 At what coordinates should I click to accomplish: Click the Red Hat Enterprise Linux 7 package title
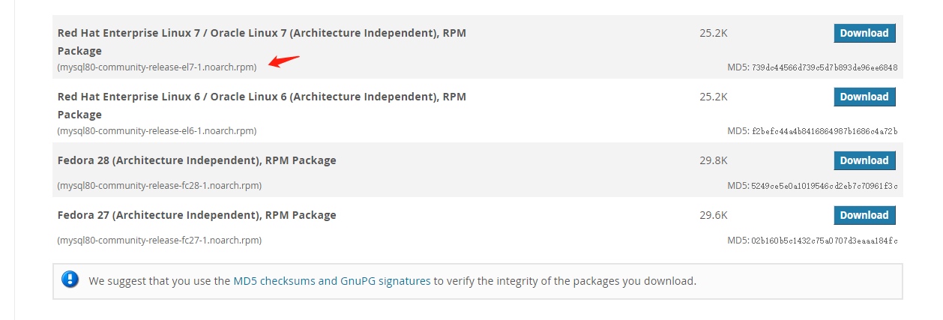point(262,42)
